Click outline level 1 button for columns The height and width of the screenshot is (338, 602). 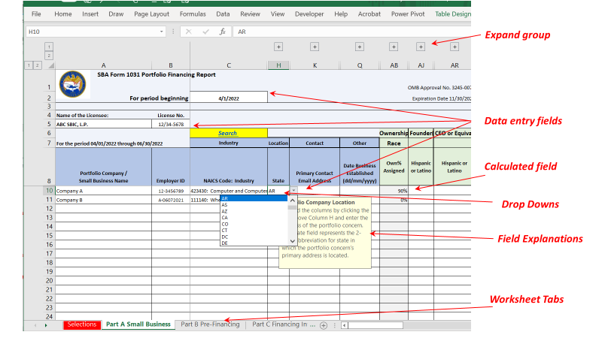click(49, 47)
